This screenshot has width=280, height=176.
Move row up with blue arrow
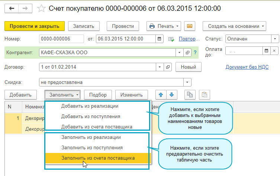161,95
